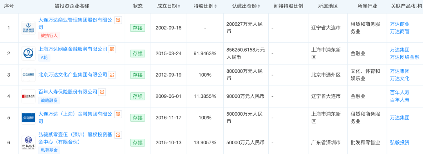This screenshot has height=154, width=423.
Task: Click the 万达集团 logo in row 1
Action: point(29,28)
